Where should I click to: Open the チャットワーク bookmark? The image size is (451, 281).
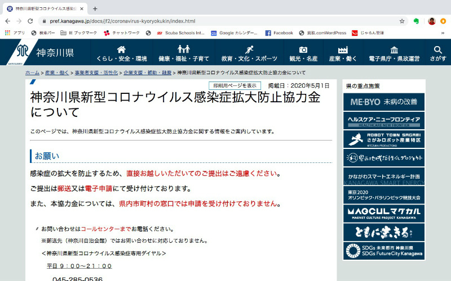122,33
